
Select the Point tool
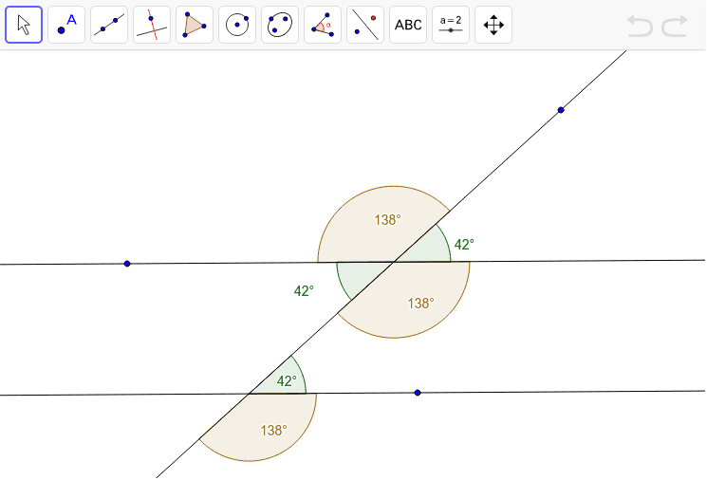[66, 25]
